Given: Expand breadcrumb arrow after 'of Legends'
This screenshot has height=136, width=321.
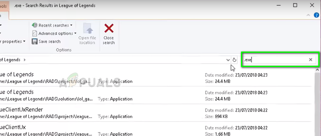Looking at the screenshot, I should coord(24,60).
